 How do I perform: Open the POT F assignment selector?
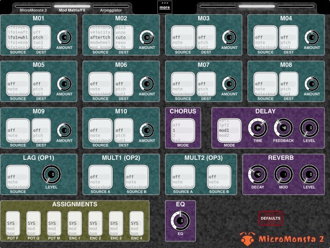[13, 224]
